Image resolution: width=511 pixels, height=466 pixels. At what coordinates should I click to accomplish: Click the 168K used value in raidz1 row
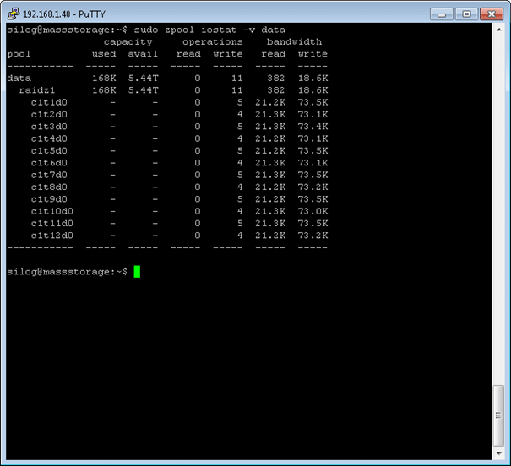pos(104,90)
